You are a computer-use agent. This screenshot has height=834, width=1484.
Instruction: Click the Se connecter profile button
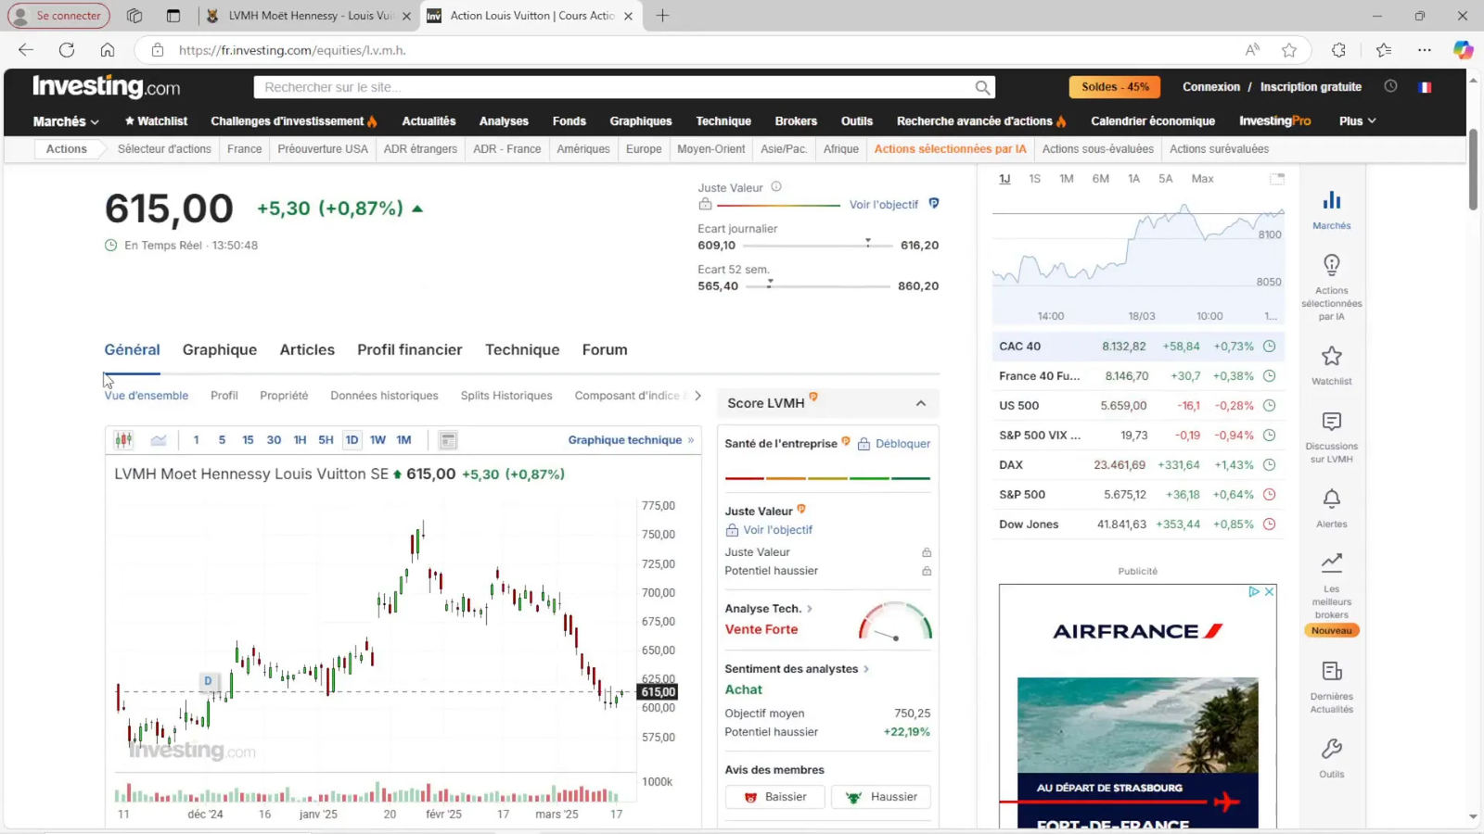click(x=58, y=16)
